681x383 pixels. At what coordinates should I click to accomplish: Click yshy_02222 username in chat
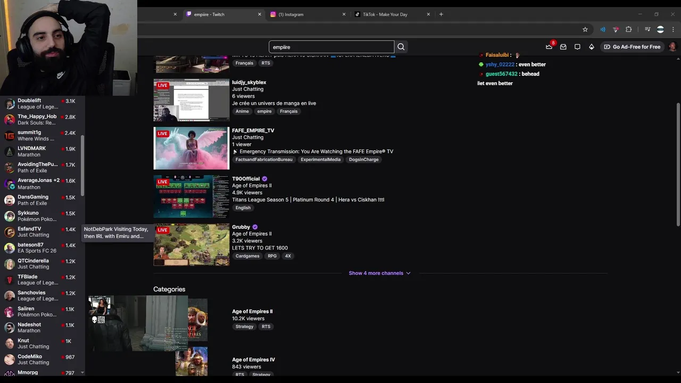pyautogui.click(x=500, y=64)
